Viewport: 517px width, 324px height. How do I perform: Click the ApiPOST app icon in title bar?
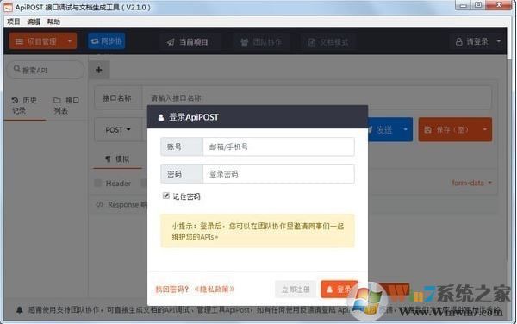pyautogui.click(x=8, y=7)
